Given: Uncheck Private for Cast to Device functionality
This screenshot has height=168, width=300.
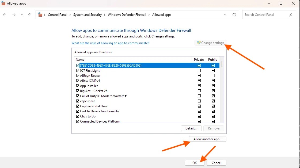Looking at the screenshot, I should pyautogui.click(x=199, y=111).
